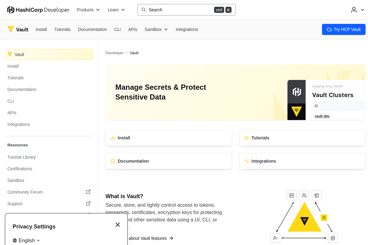
Task: Select Integrations in the sidebar
Action: 49,124
